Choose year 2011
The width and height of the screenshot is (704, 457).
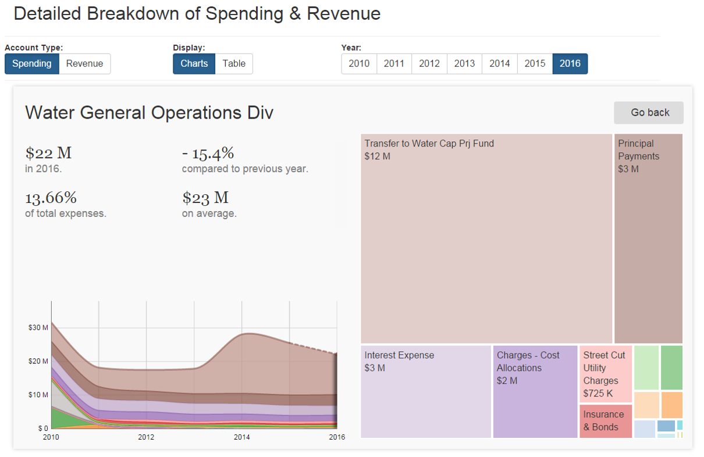[394, 64]
